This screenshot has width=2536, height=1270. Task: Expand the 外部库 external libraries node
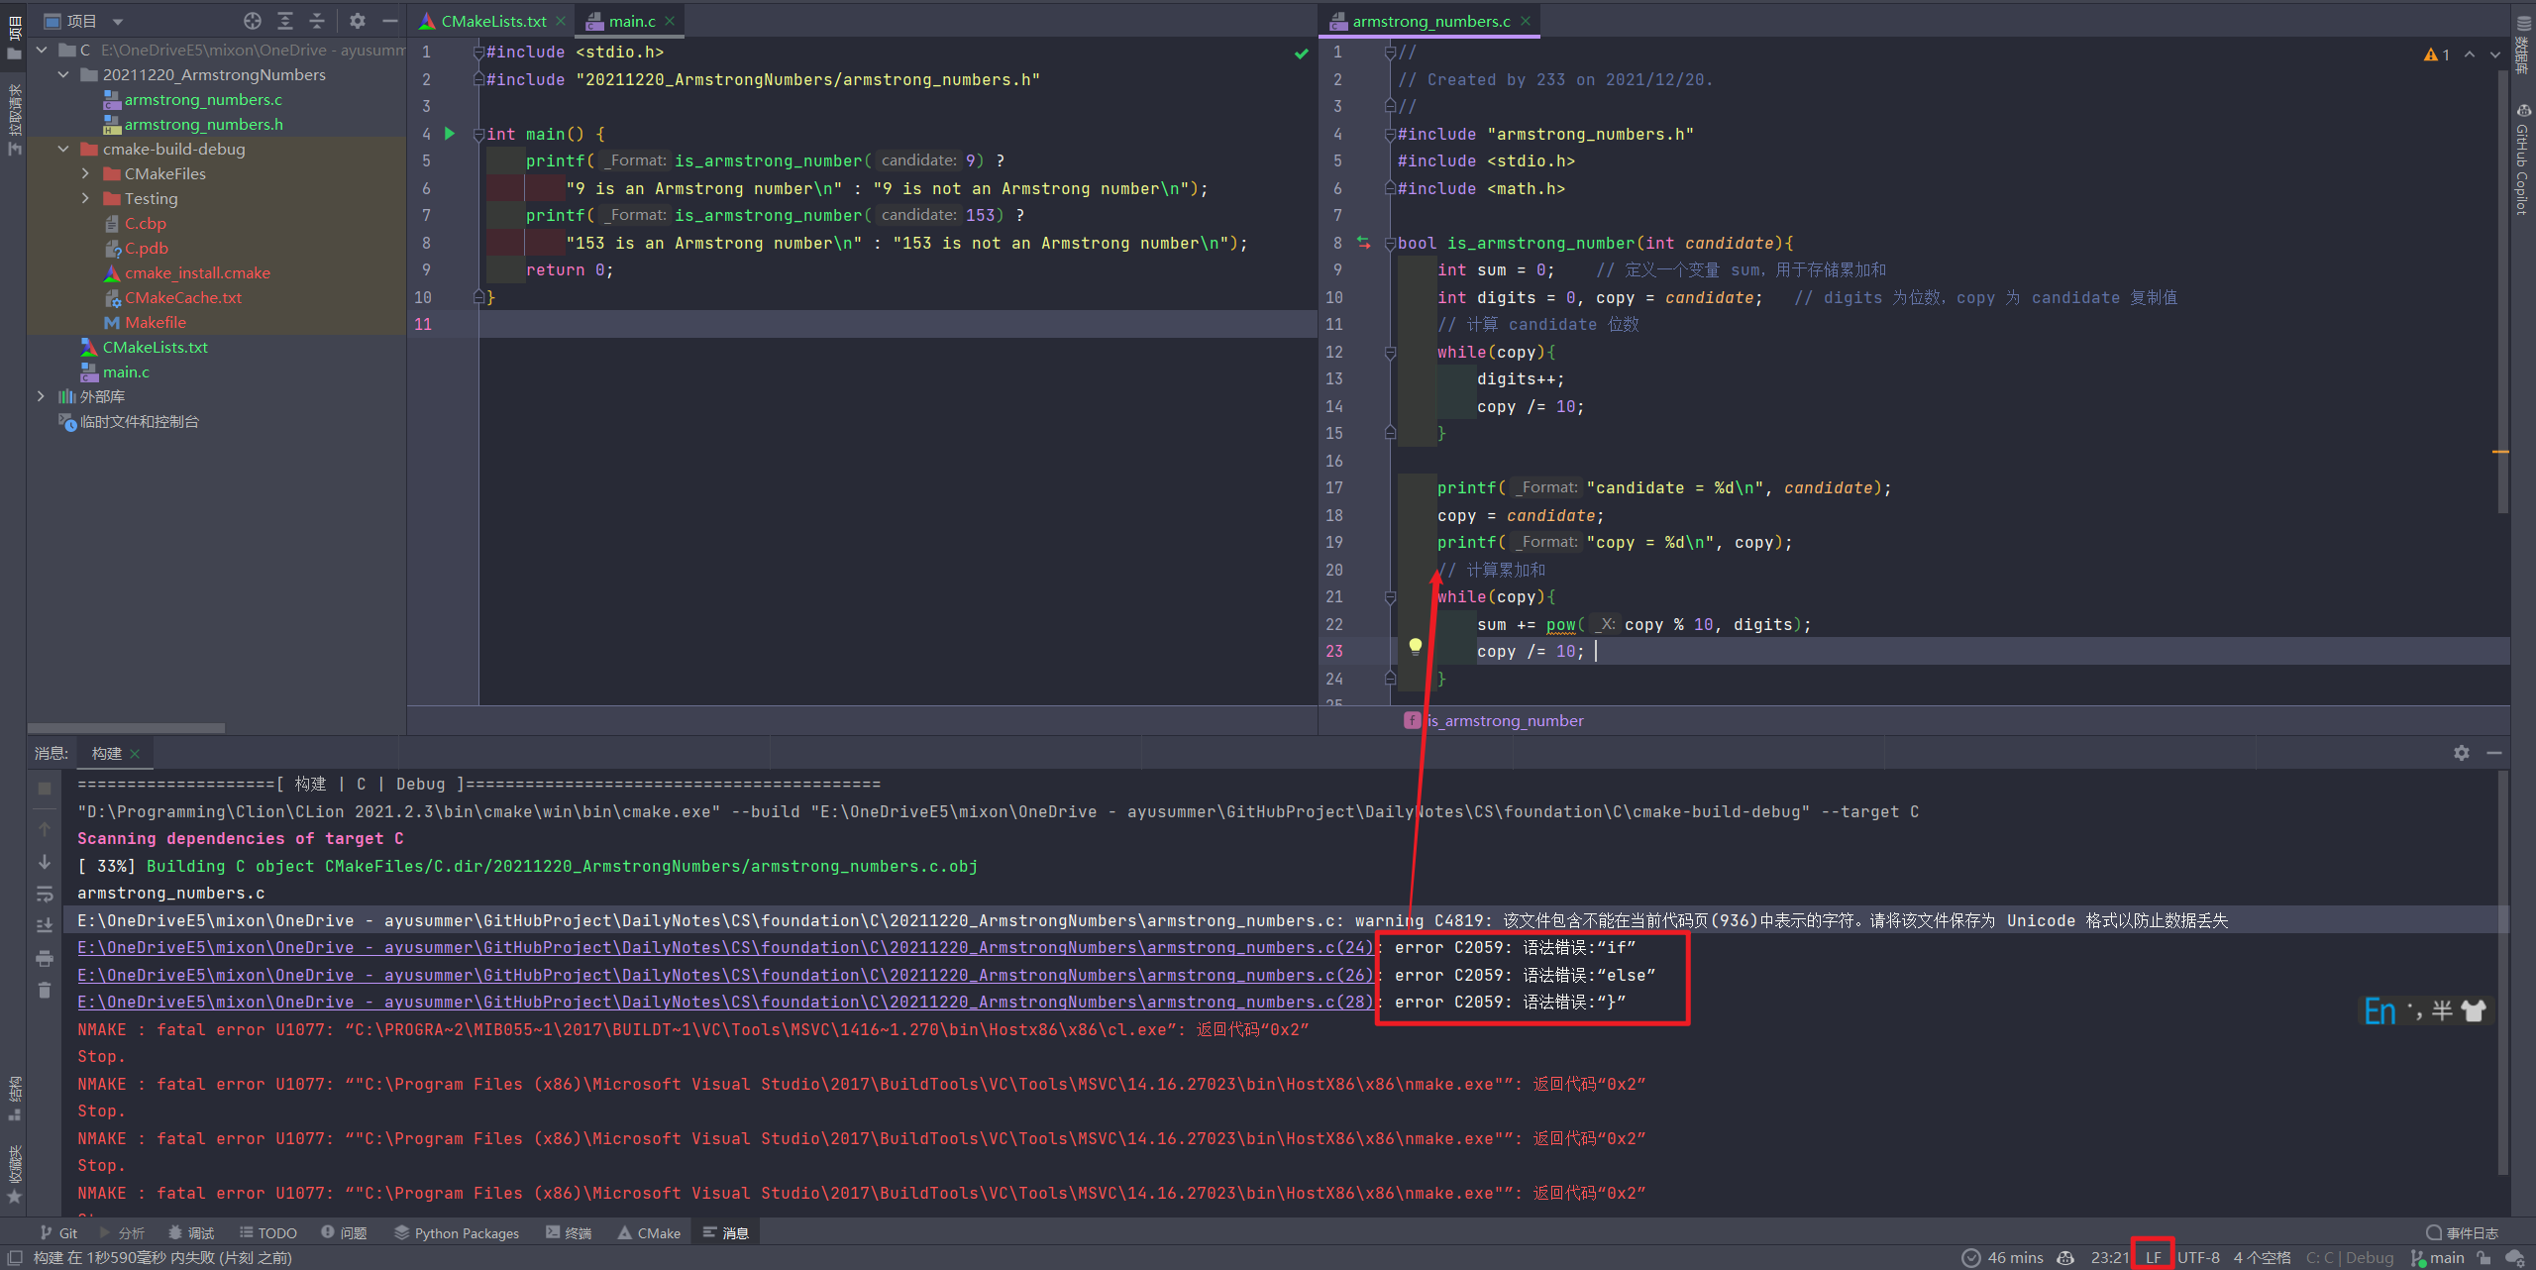point(41,396)
